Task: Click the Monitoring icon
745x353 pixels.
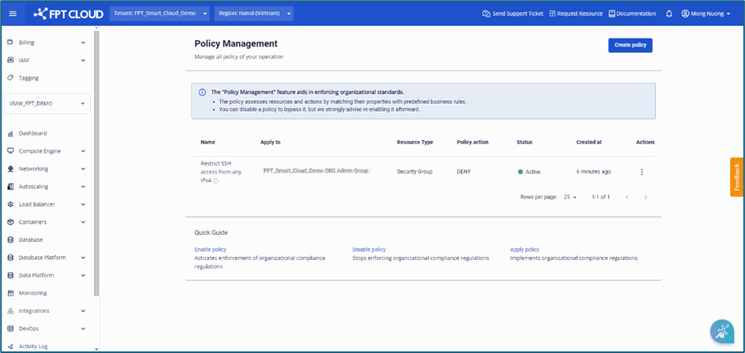Action: [10, 293]
